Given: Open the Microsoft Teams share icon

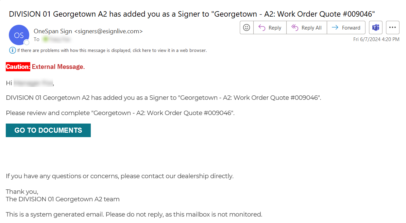Looking at the screenshot, I should click(x=376, y=27).
